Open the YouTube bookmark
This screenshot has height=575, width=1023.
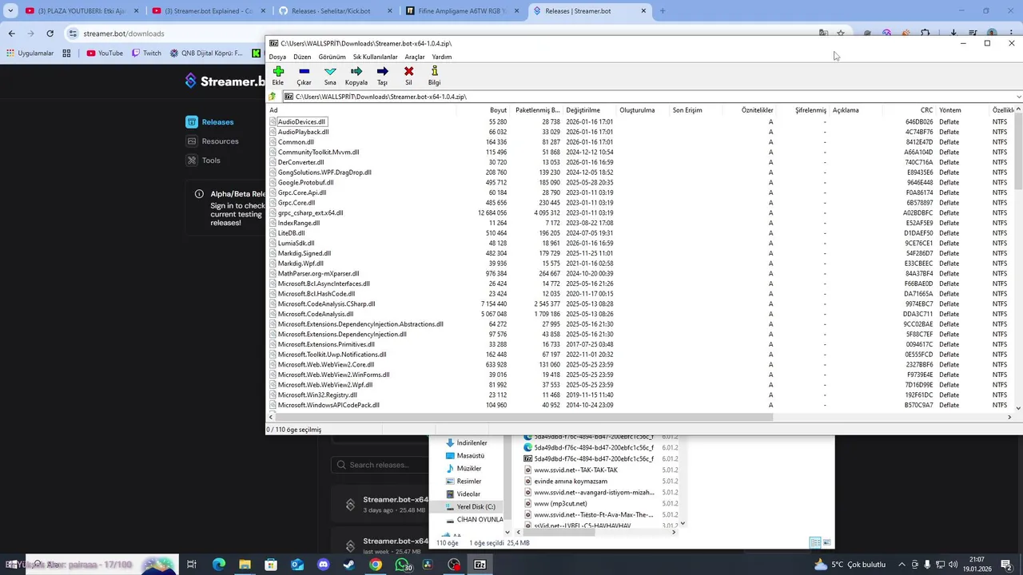pos(105,54)
